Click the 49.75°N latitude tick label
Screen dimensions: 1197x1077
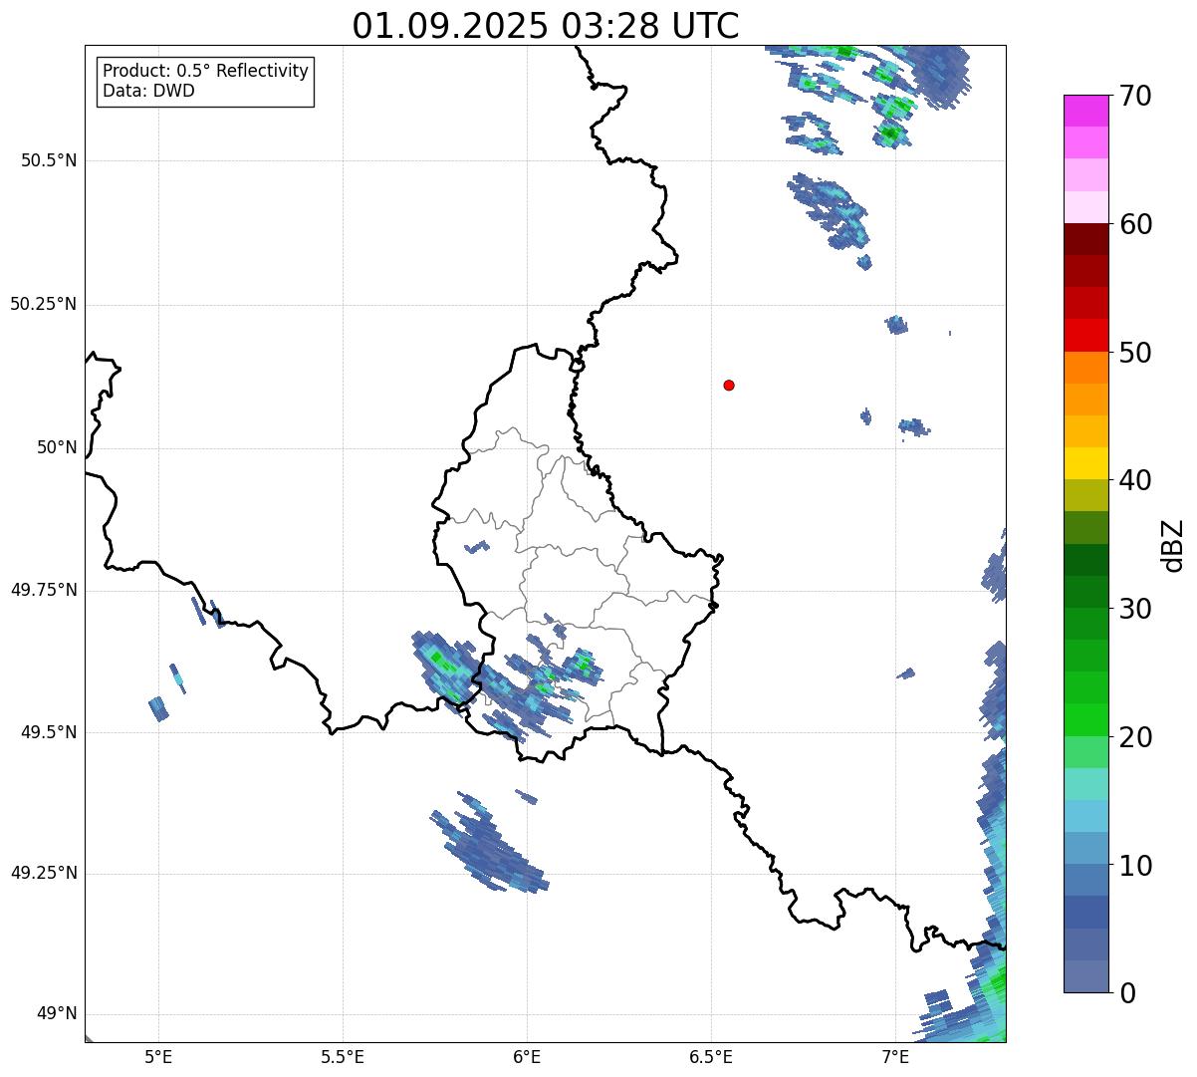click(x=44, y=590)
